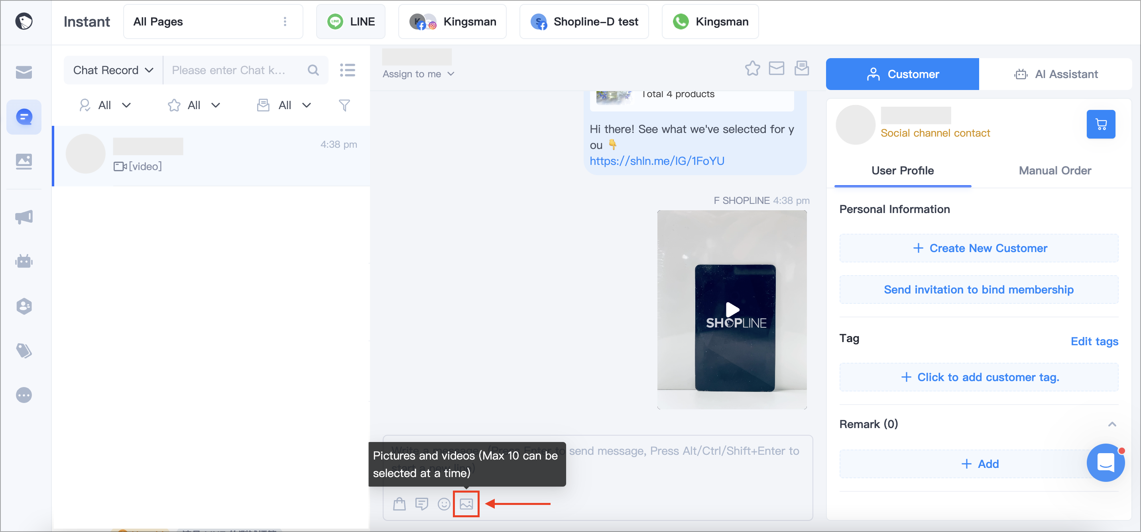Click the funnel filter icon
1141x532 pixels.
point(344,106)
